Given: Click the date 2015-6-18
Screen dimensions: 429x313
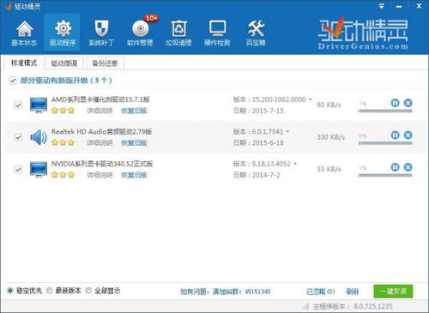Looking at the screenshot, I should 268,142.
